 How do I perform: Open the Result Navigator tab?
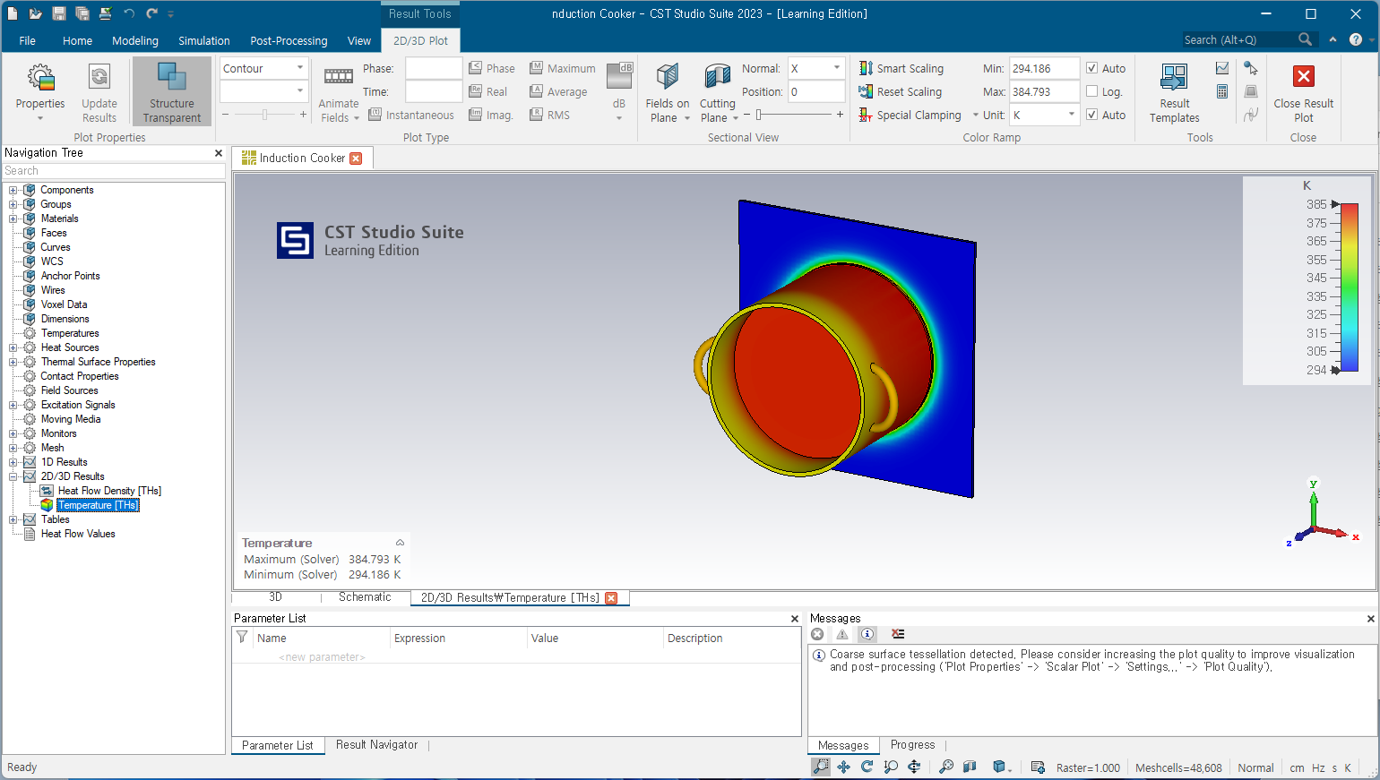(x=376, y=745)
